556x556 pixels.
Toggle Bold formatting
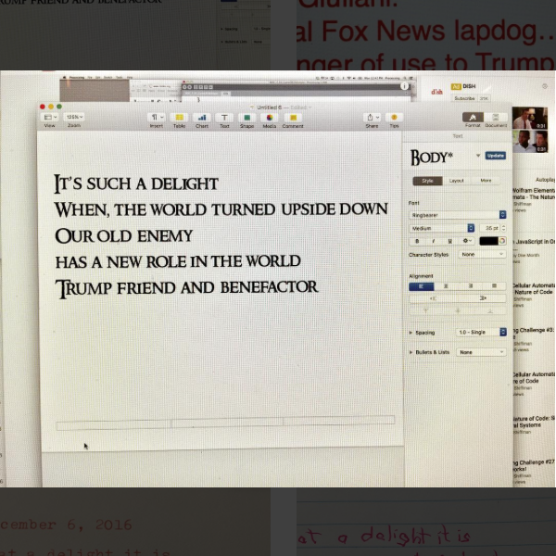click(x=417, y=241)
